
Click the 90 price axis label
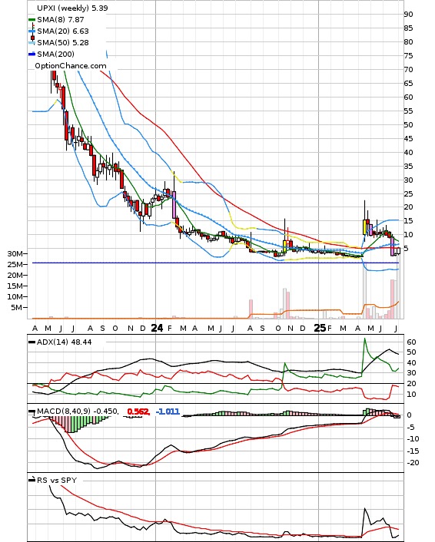[408, 14]
